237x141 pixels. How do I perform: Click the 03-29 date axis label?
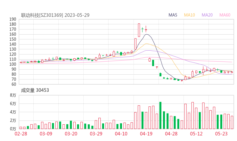[96, 134]
